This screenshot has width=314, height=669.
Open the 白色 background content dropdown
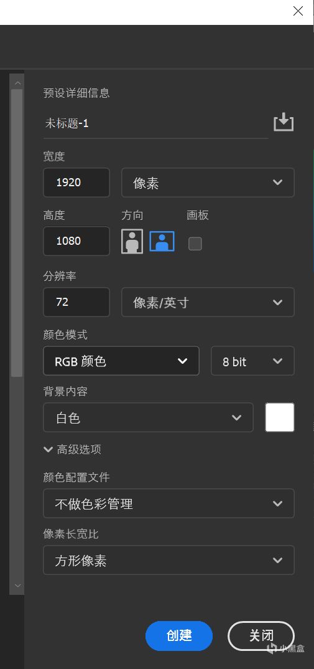point(148,417)
